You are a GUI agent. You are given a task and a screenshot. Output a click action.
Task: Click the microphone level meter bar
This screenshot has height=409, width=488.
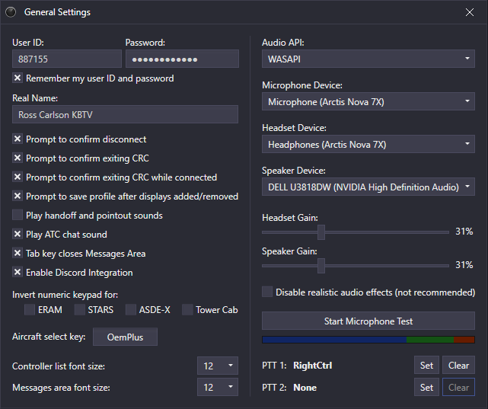(368, 340)
